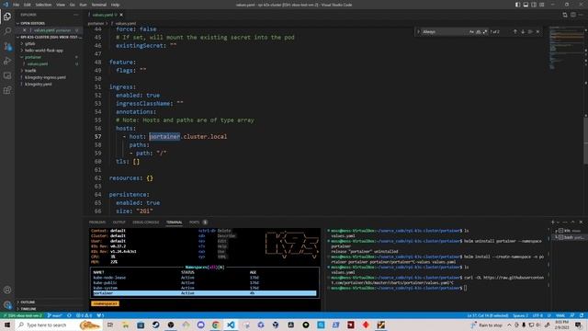Open Customize Layout icon in title bar
This screenshot has height=331, width=588.
[x=542, y=5]
